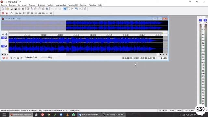Toggle right channel meter button
The width and height of the screenshot is (208, 117).
pyautogui.click(x=205, y=20)
